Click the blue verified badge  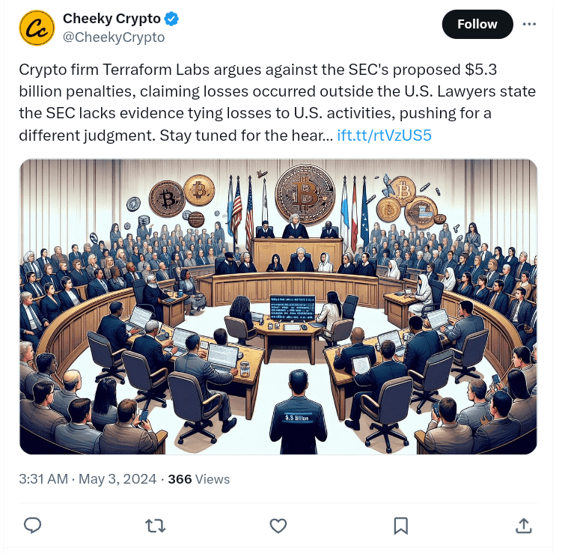pos(171,19)
